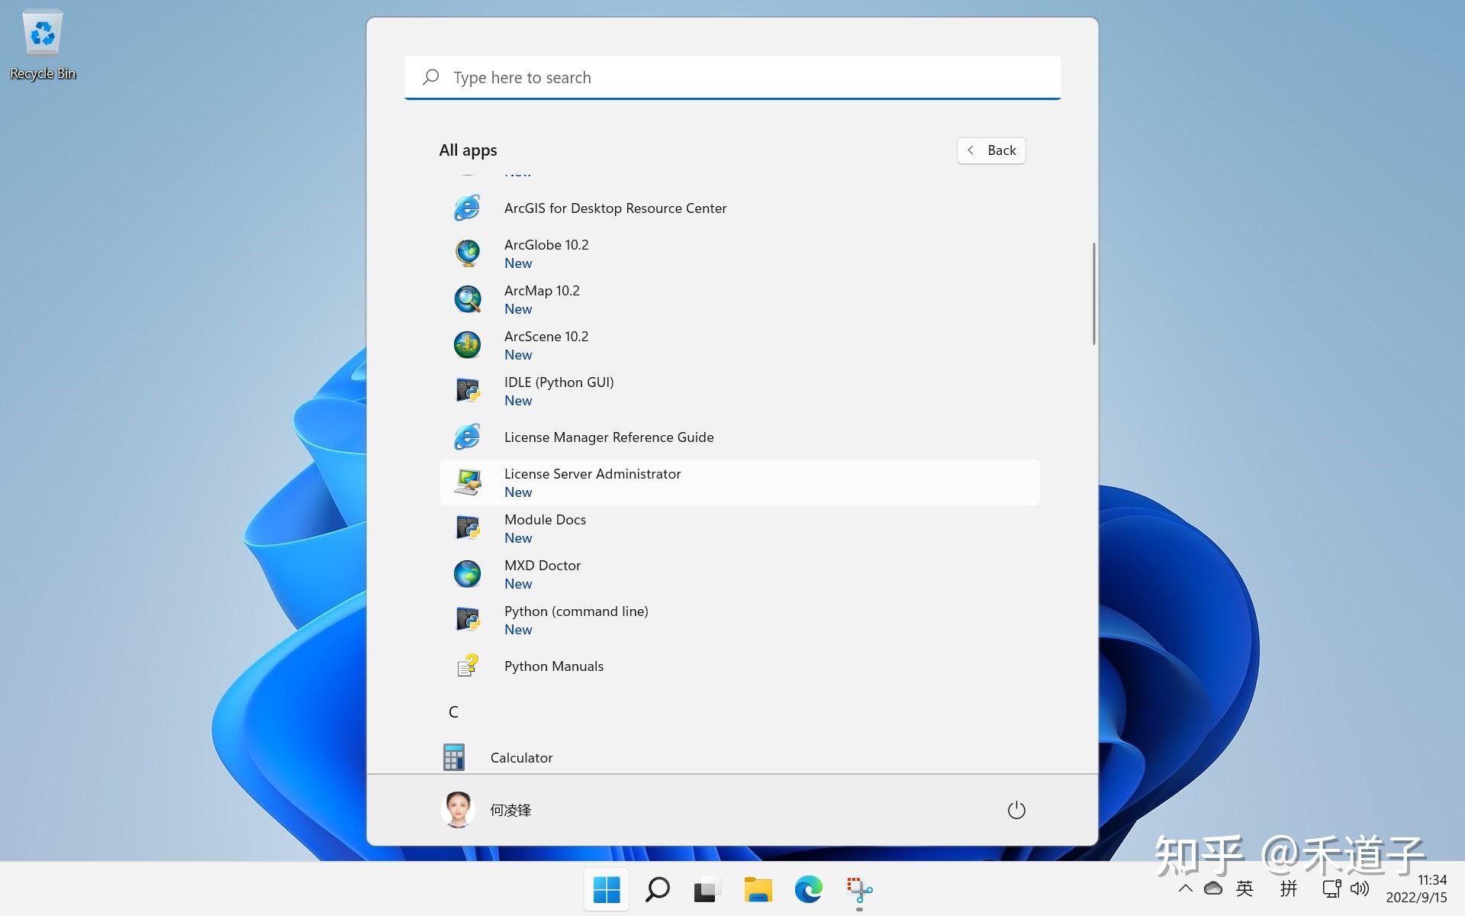Screen dimensions: 1465x916
Task: Open Python Manuals
Action: pyautogui.click(x=554, y=666)
